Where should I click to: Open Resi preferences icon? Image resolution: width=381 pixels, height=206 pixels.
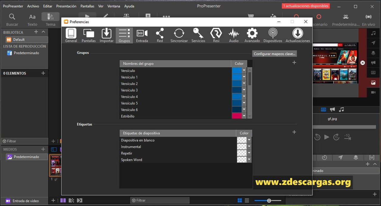pyautogui.click(x=216, y=35)
